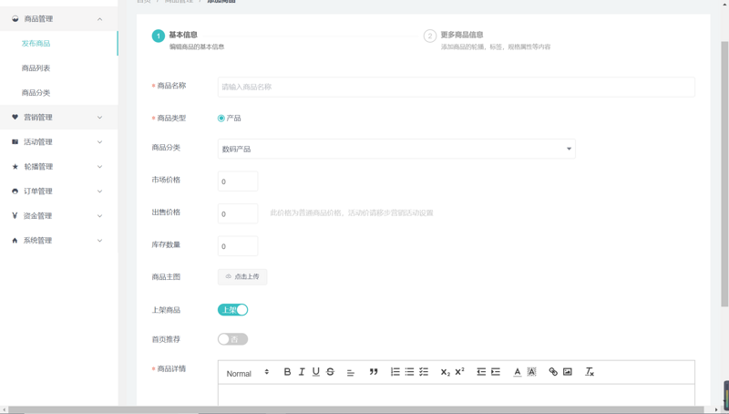
Task: Click the 活动管理 sidebar icon
Action: 15,142
